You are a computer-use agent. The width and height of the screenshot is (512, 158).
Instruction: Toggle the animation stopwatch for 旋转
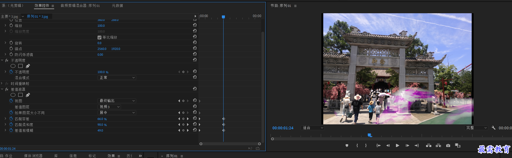pyautogui.click(x=11, y=43)
